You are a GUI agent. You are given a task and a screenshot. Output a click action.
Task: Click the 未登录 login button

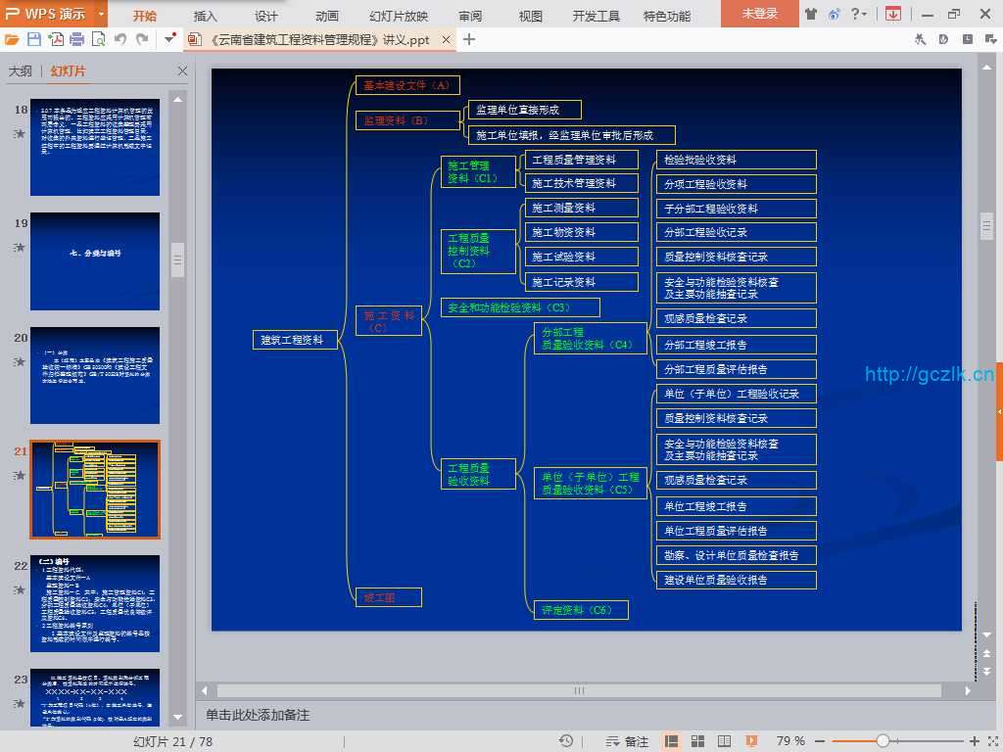759,14
